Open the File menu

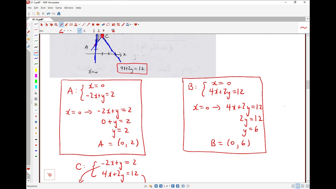30,8
